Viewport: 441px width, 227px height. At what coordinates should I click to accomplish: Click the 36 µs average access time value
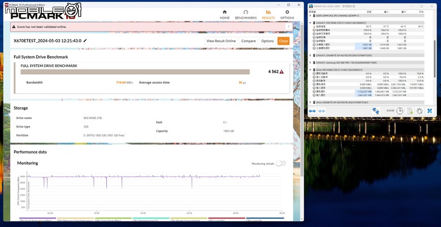point(242,82)
